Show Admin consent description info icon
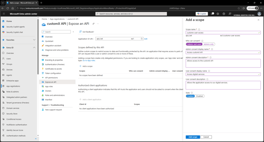 tap(210, 58)
